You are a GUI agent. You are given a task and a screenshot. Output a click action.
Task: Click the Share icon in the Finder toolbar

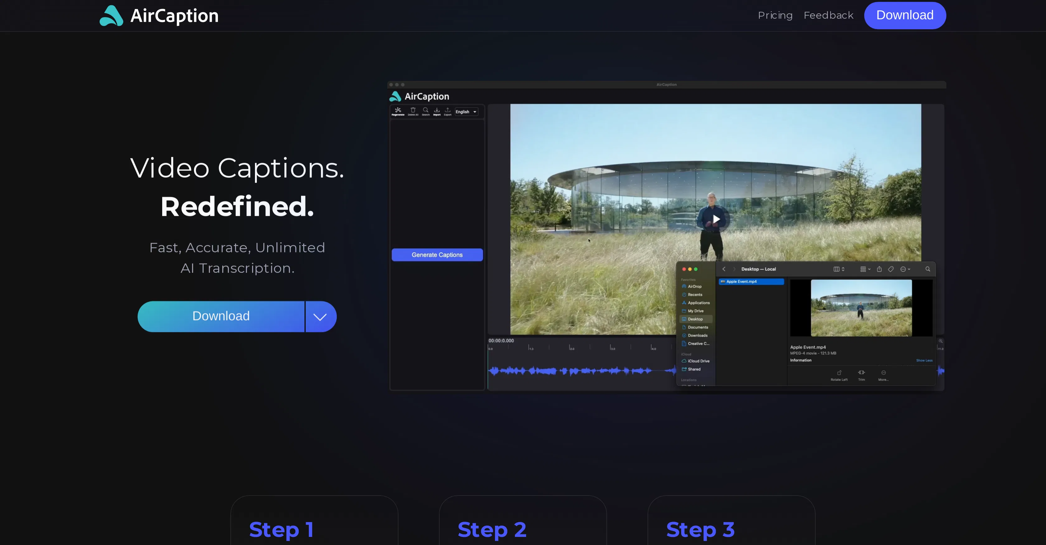pos(879,269)
